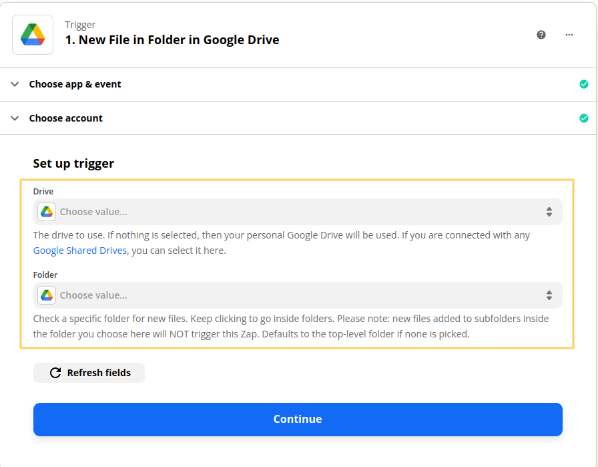The image size is (598, 467).
Task: Click the green checkmark beside Choose account
Action: coord(584,118)
